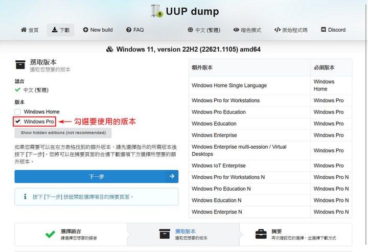Image resolution: width=368 pixels, height=252 pixels.
Task: Click the plus icon beside New build
Action: coord(85,30)
